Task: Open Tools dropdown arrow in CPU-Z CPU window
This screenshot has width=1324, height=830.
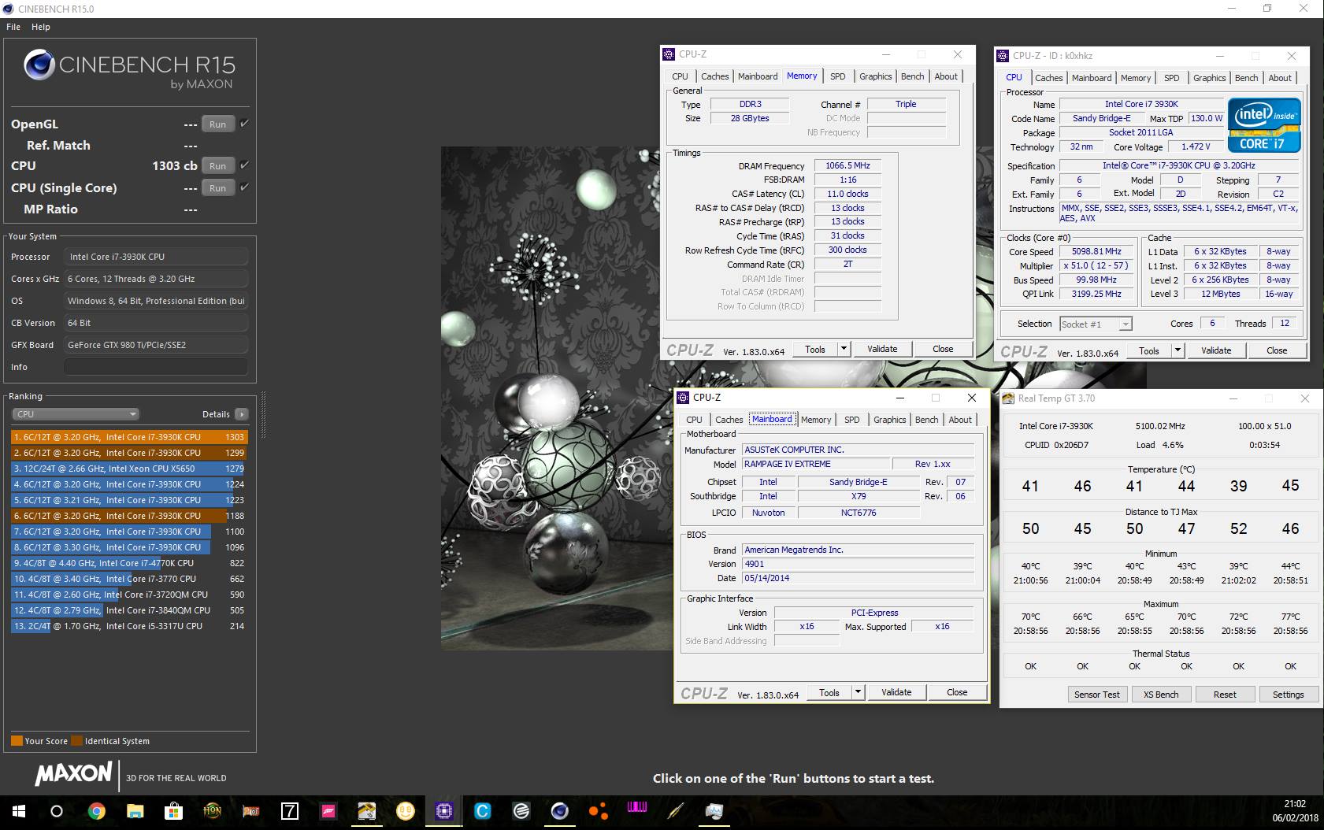Action: [x=1178, y=350]
